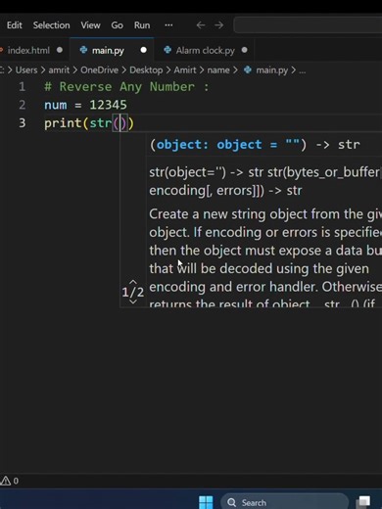The image size is (382, 509).
Task: Select amrit in the breadcrumb path
Action: pos(59,70)
